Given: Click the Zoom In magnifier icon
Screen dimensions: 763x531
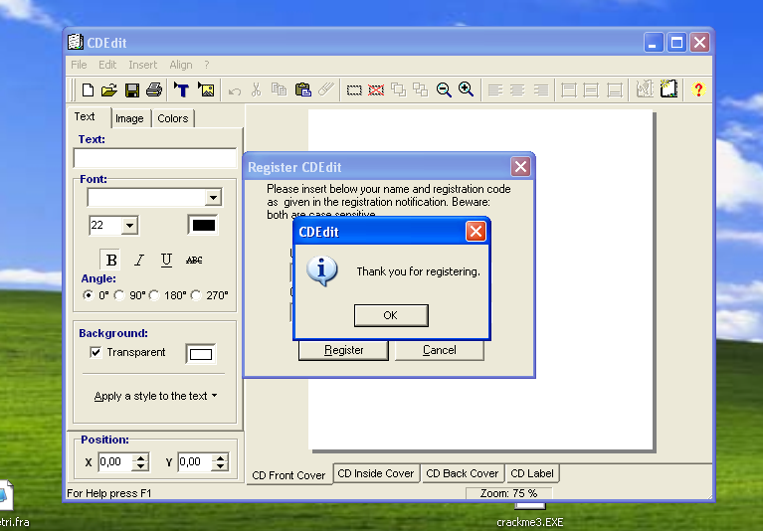Looking at the screenshot, I should 466,90.
